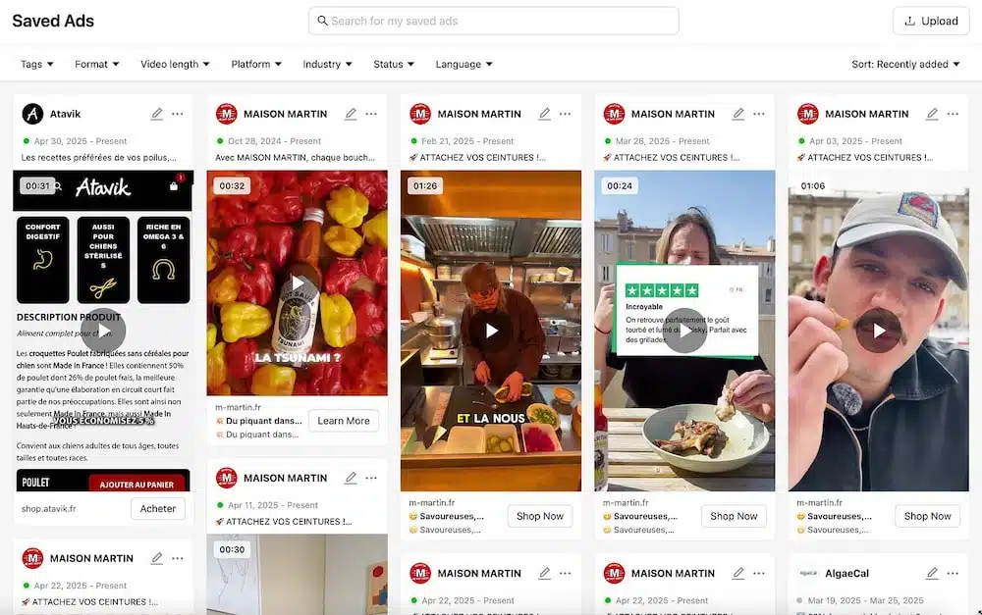Play the La Tsunami hot sauce video
Screen dimensions: 982x615
(x=298, y=283)
